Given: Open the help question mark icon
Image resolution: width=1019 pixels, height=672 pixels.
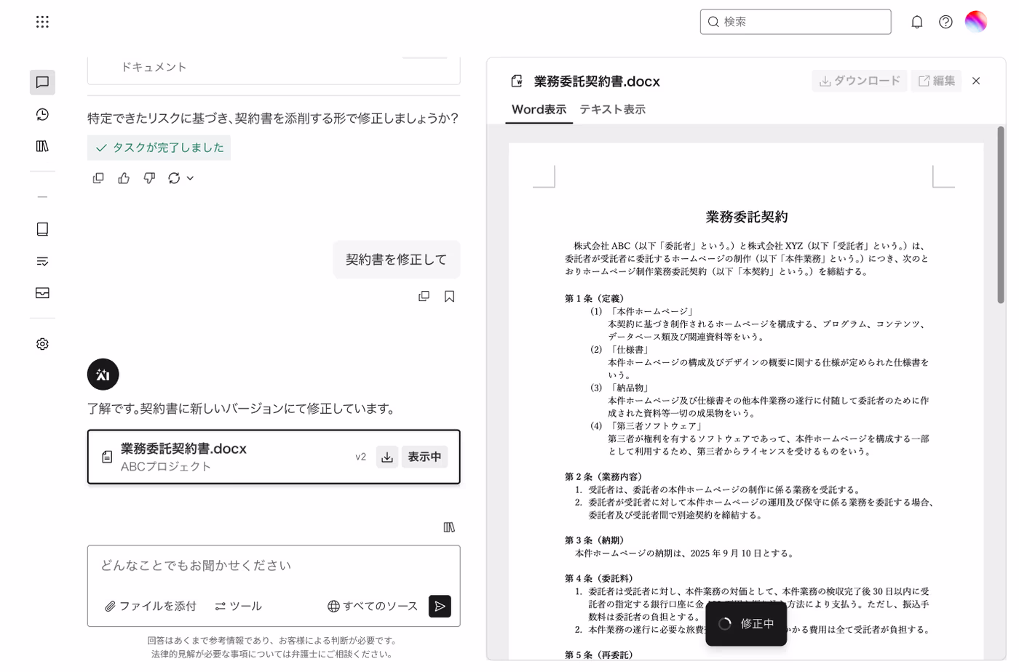Looking at the screenshot, I should [x=945, y=22].
